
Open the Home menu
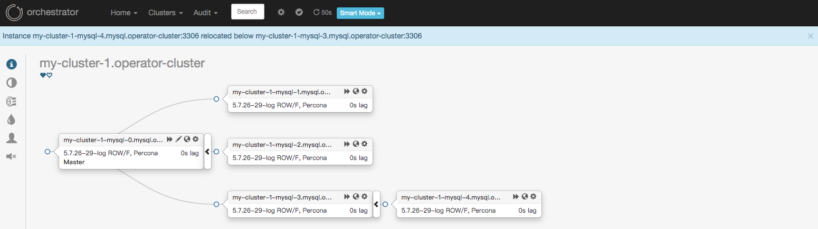124,13
